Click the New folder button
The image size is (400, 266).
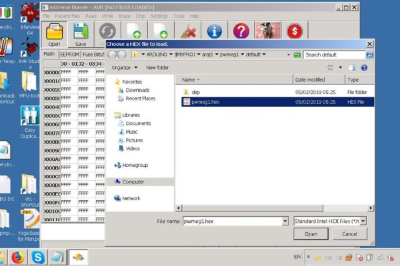click(157, 67)
